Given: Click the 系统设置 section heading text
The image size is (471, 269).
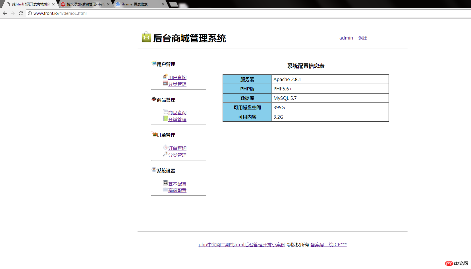Looking at the screenshot, I should (x=166, y=171).
